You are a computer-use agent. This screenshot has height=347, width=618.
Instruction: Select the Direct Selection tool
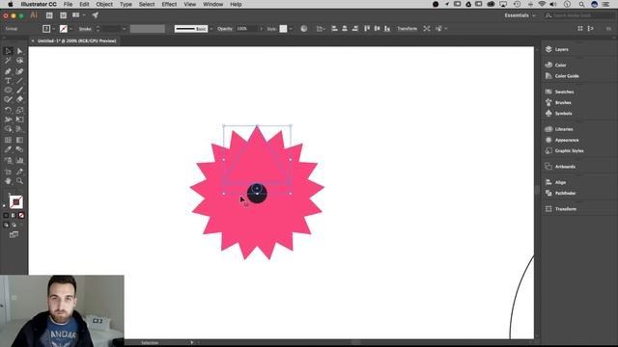click(19, 51)
